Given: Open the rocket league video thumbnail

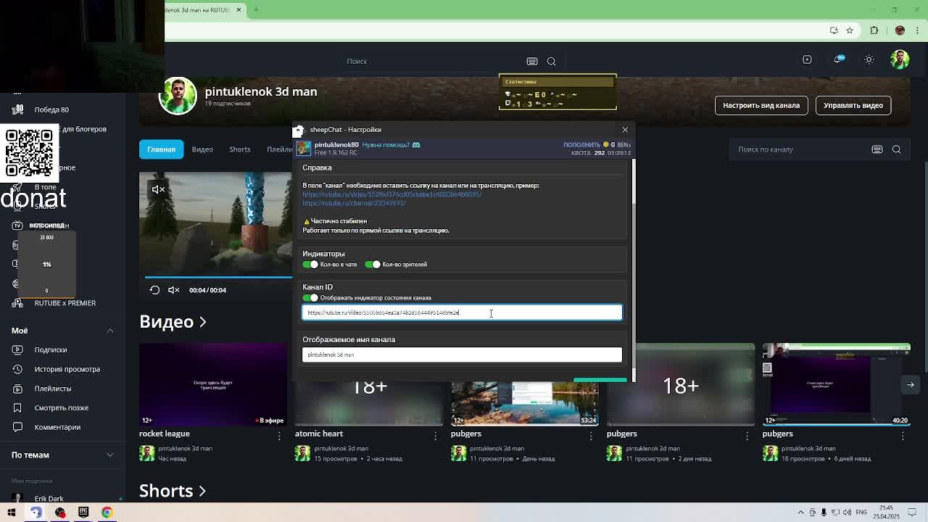Looking at the screenshot, I should (213, 385).
